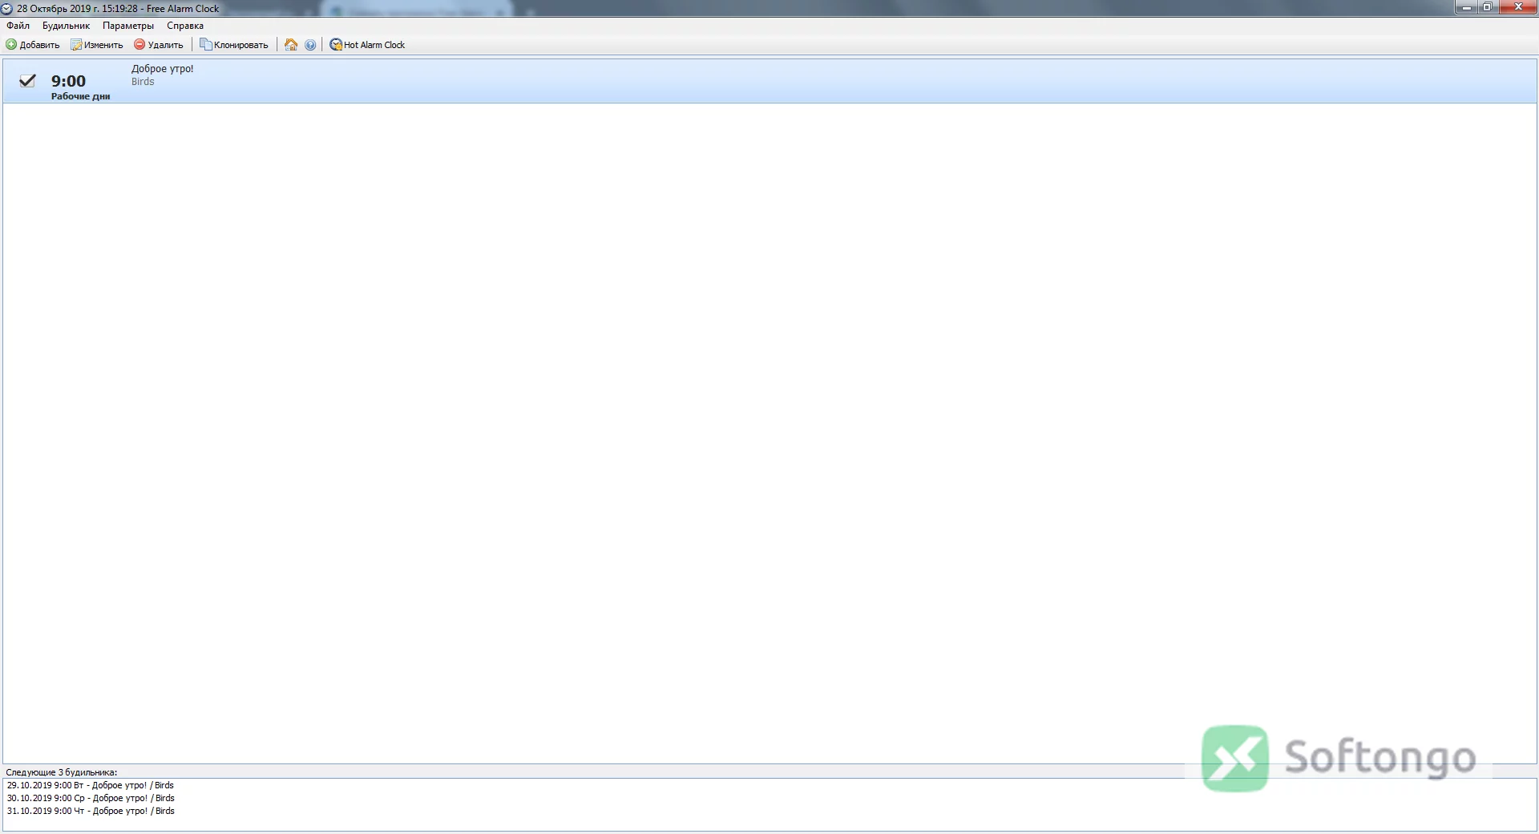Image resolution: width=1539 pixels, height=834 pixels.
Task: Click the blue help question icon
Action: tap(310, 45)
